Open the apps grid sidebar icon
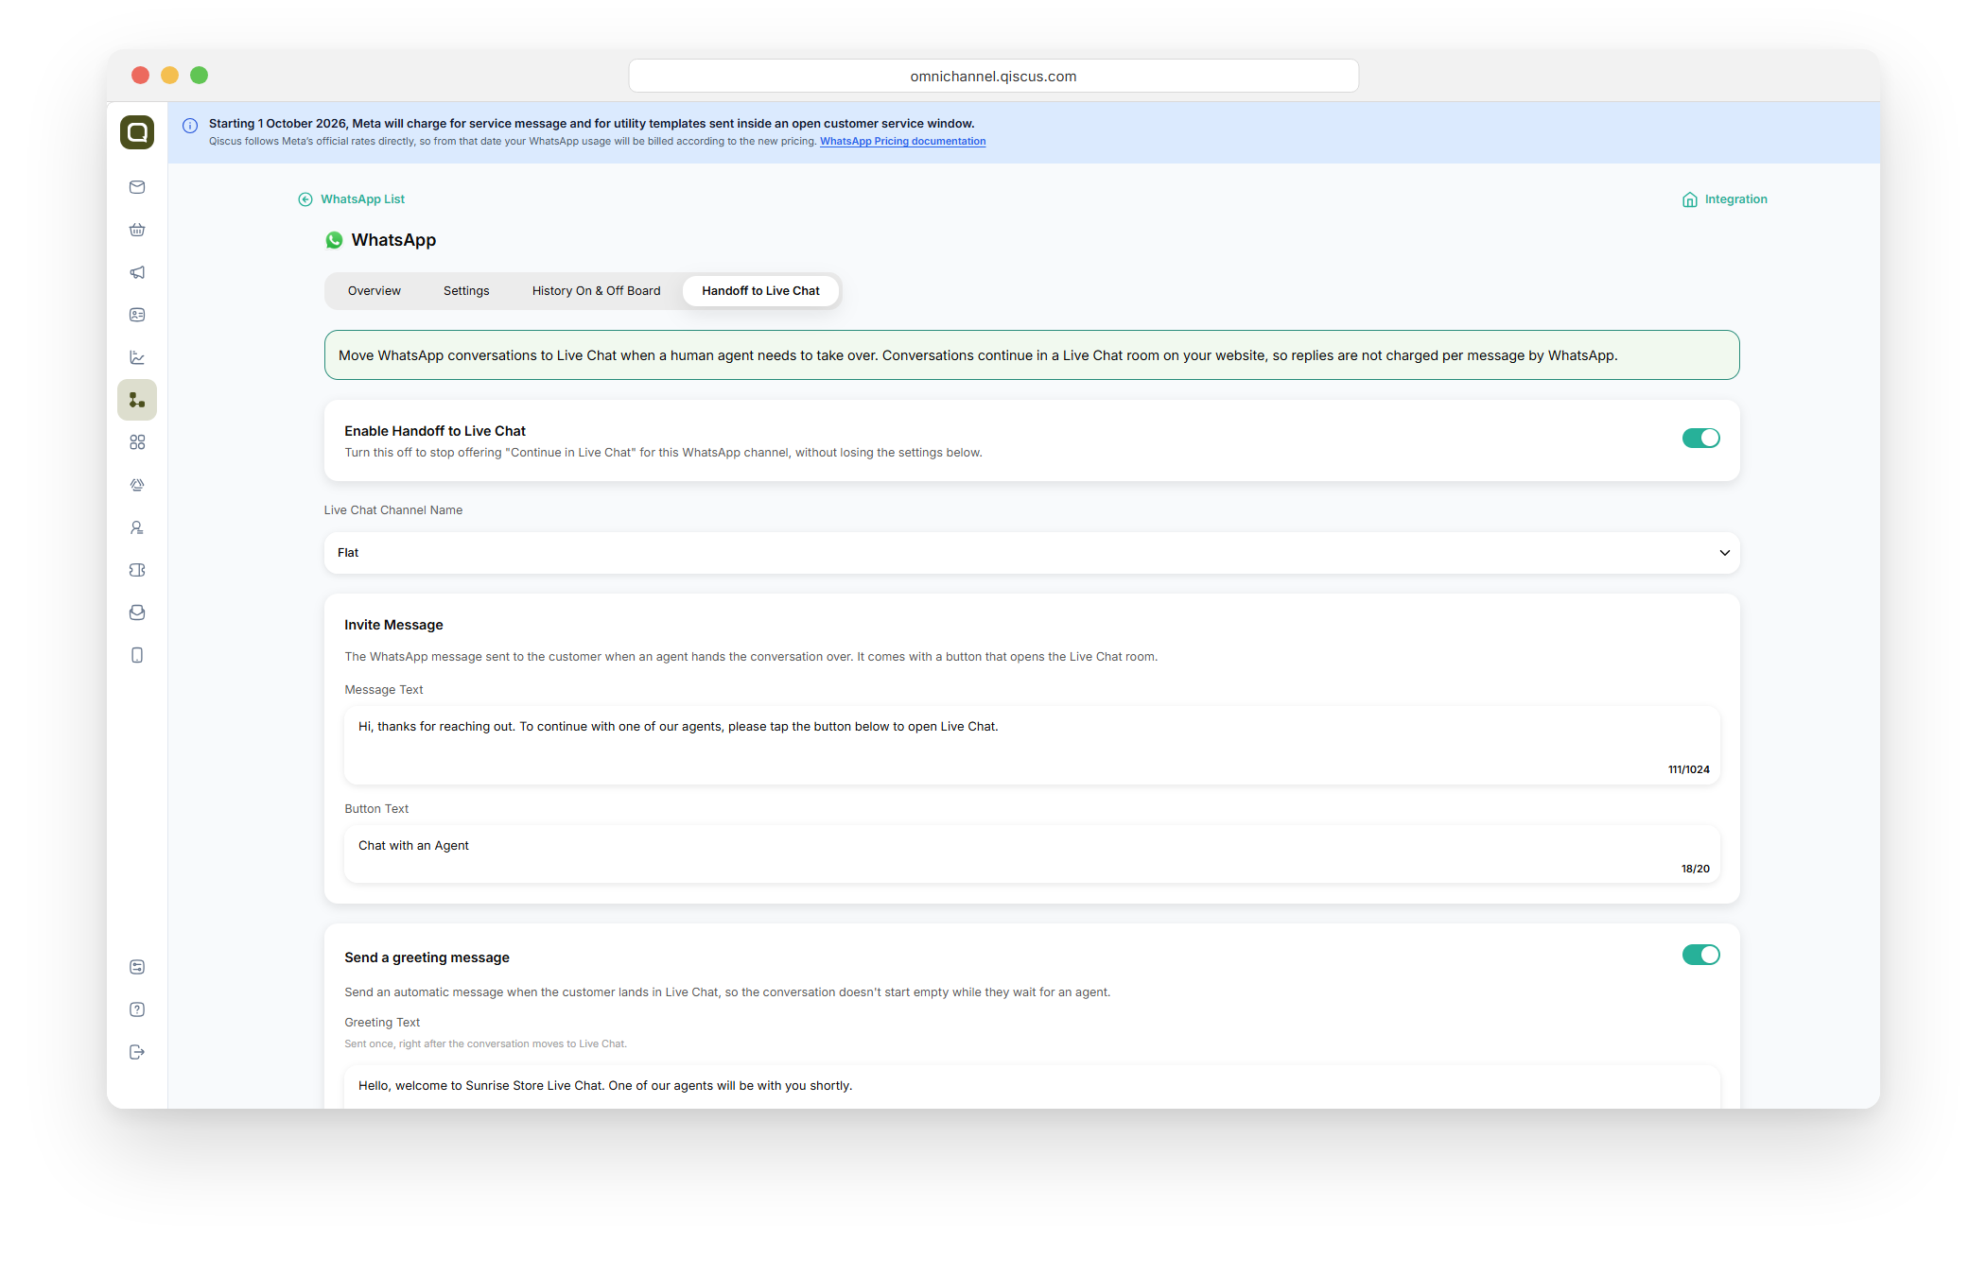Viewport: 1987px width, 1276px height. tap(137, 442)
